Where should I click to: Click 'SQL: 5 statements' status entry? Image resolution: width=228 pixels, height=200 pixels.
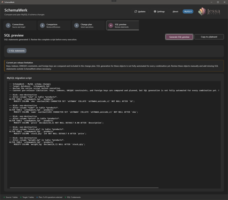click(x=74, y=197)
